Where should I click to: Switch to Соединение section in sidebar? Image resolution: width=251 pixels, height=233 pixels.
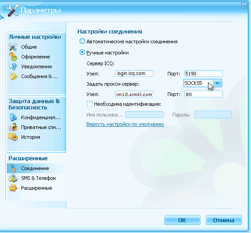coord(36,168)
